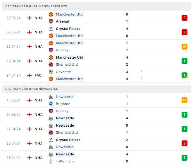Click the Tottenham club crest

(x=51, y=161)
